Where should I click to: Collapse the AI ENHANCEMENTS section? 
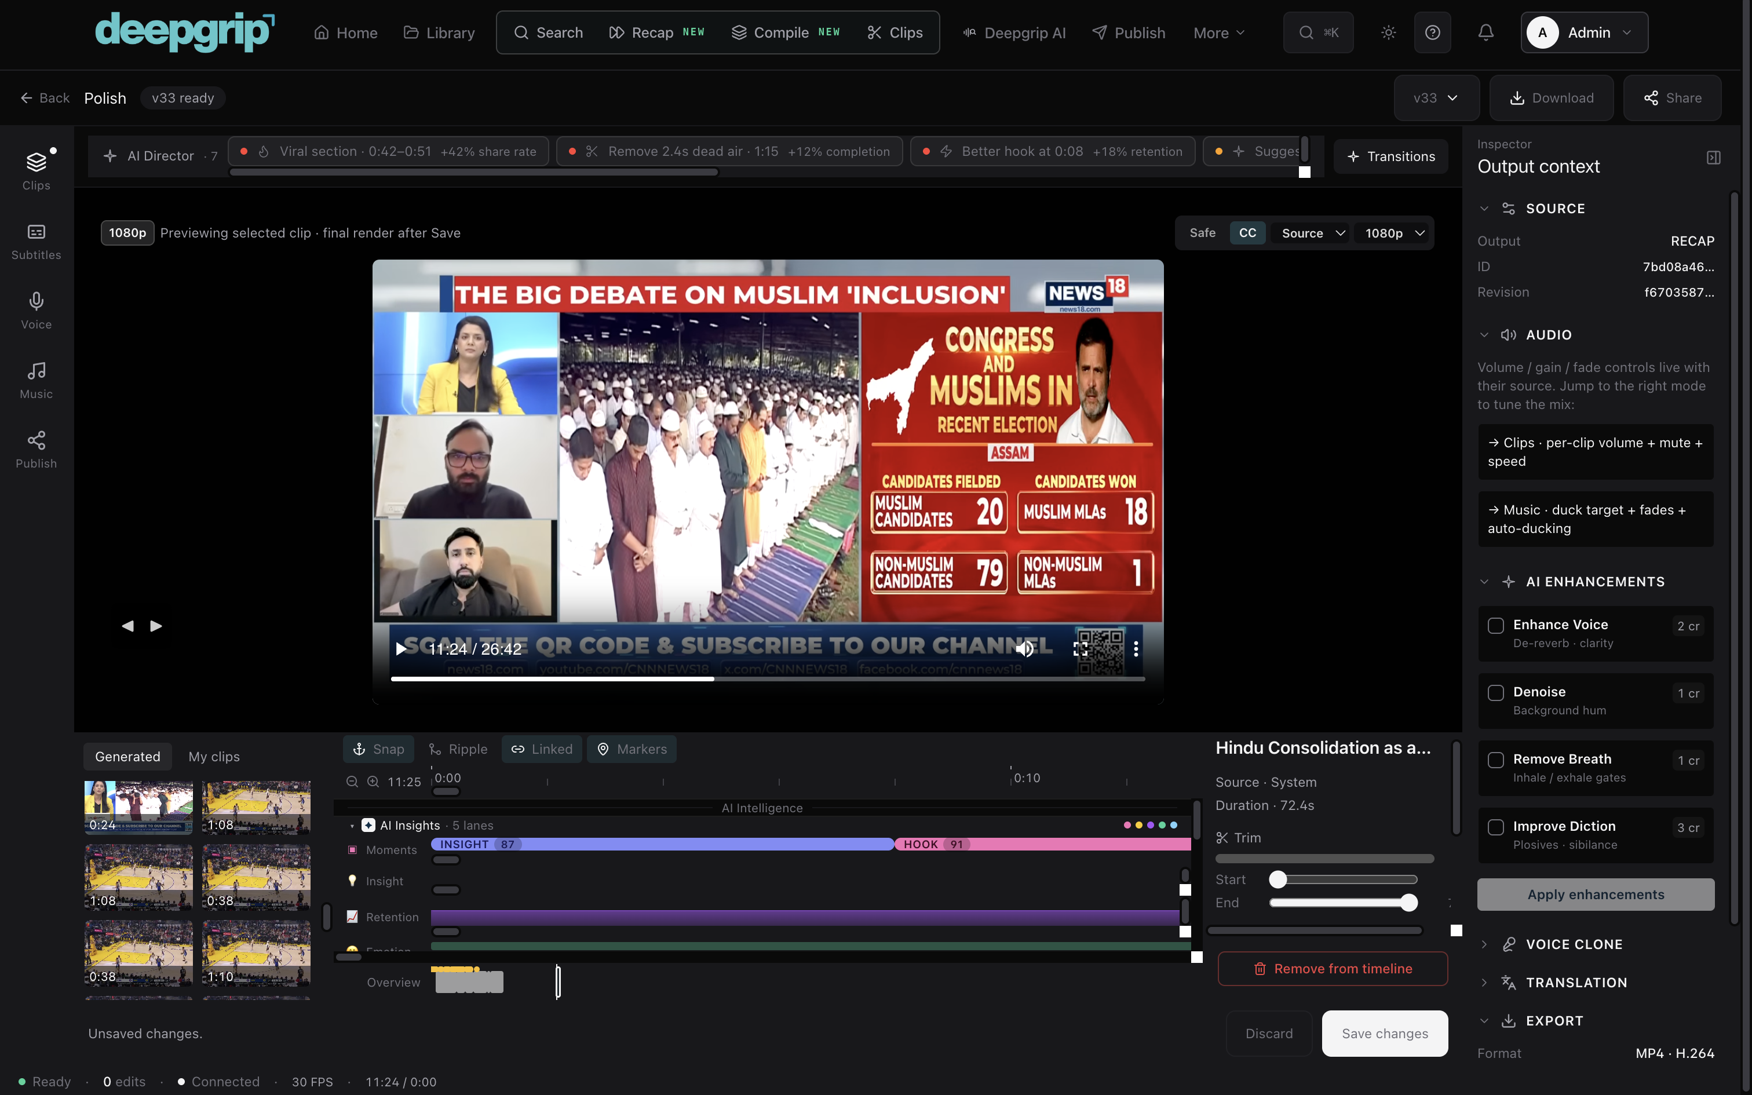click(x=1484, y=582)
